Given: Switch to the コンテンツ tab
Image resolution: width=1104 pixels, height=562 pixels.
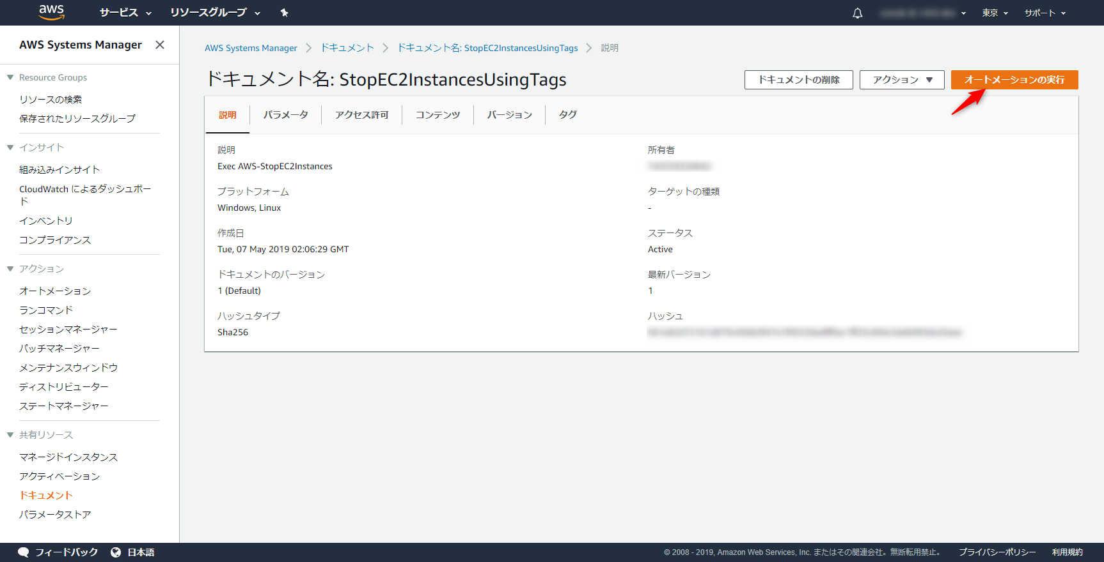Looking at the screenshot, I should click(438, 115).
